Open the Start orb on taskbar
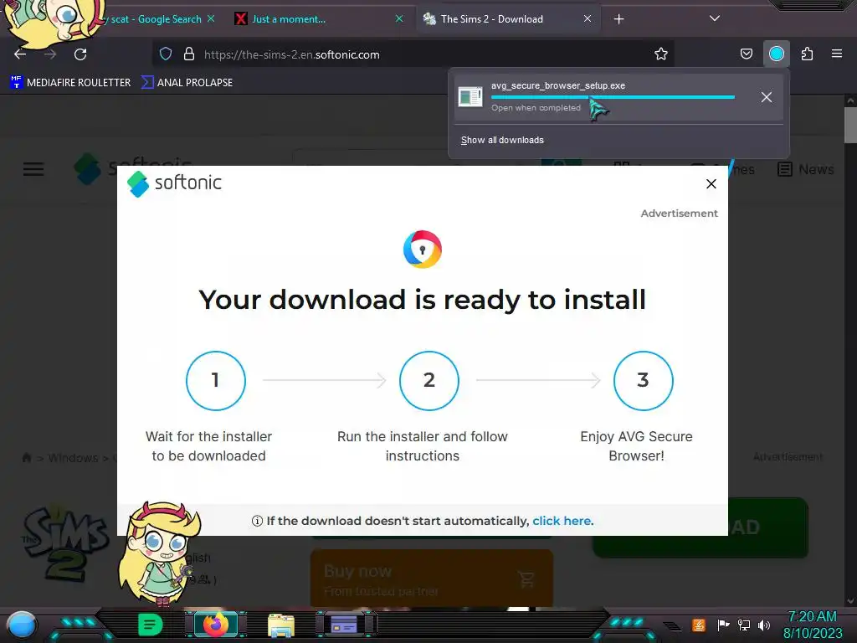The width and height of the screenshot is (857, 643). click(21, 625)
